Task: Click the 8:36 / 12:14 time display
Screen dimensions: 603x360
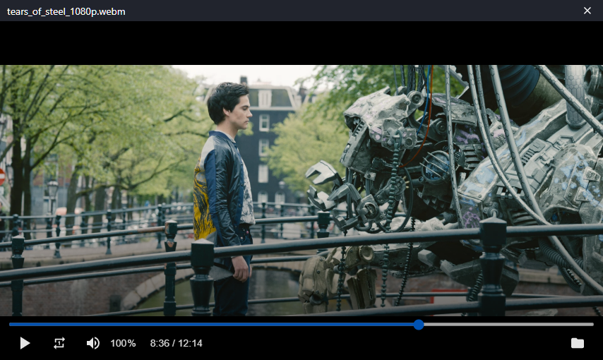Action: pos(176,343)
